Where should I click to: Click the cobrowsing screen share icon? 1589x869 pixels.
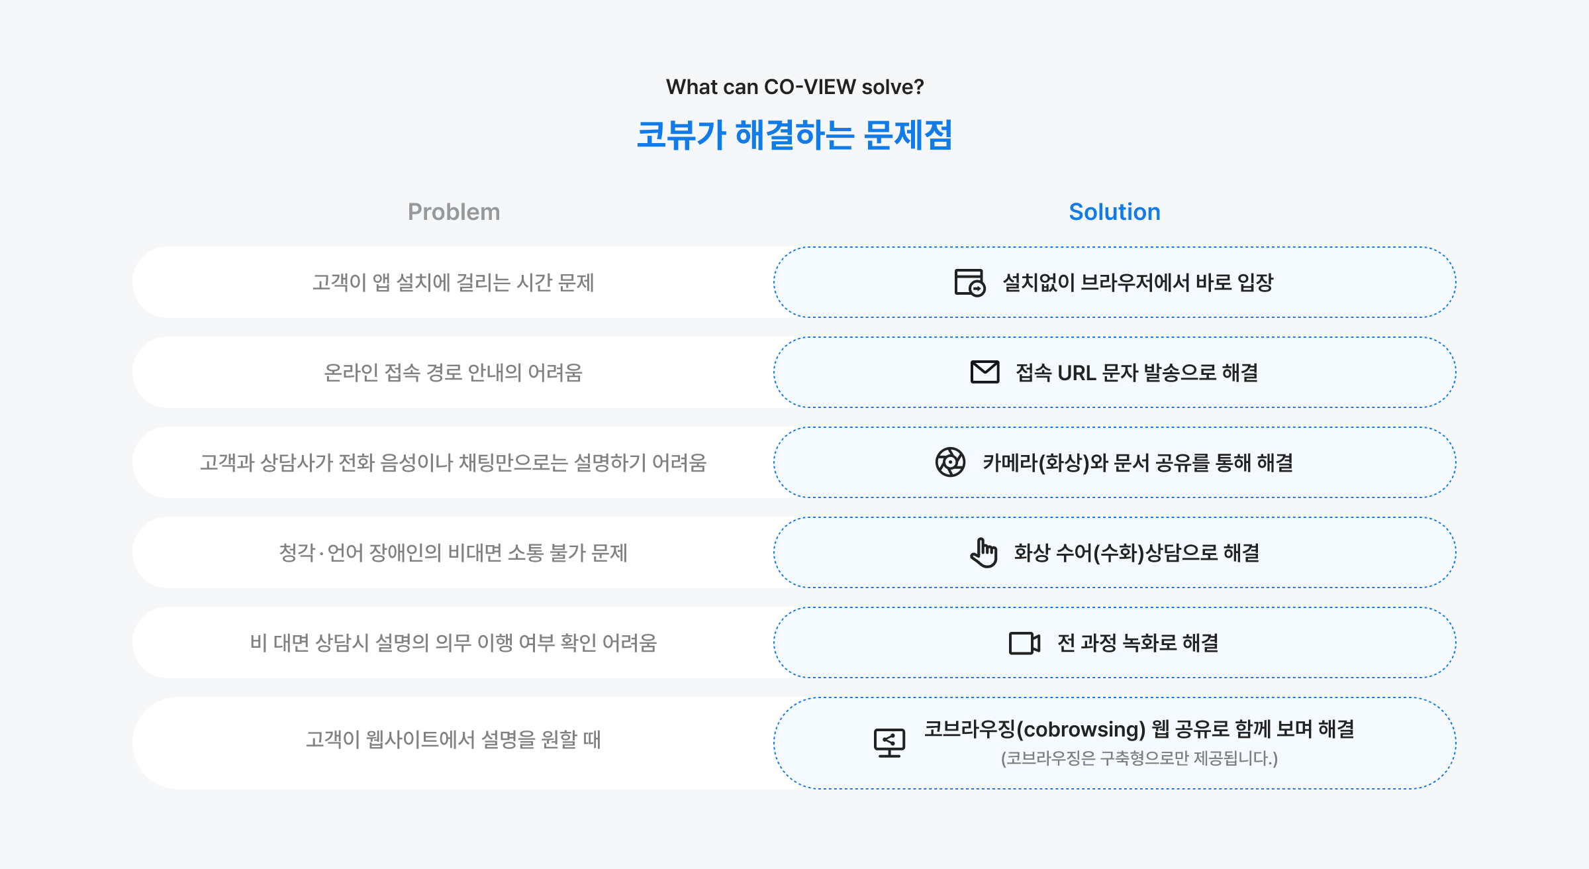point(889,743)
